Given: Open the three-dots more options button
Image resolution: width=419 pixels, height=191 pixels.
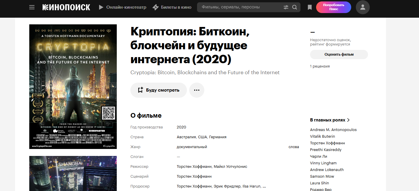Looking at the screenshot, I should [x=197, y=90].
